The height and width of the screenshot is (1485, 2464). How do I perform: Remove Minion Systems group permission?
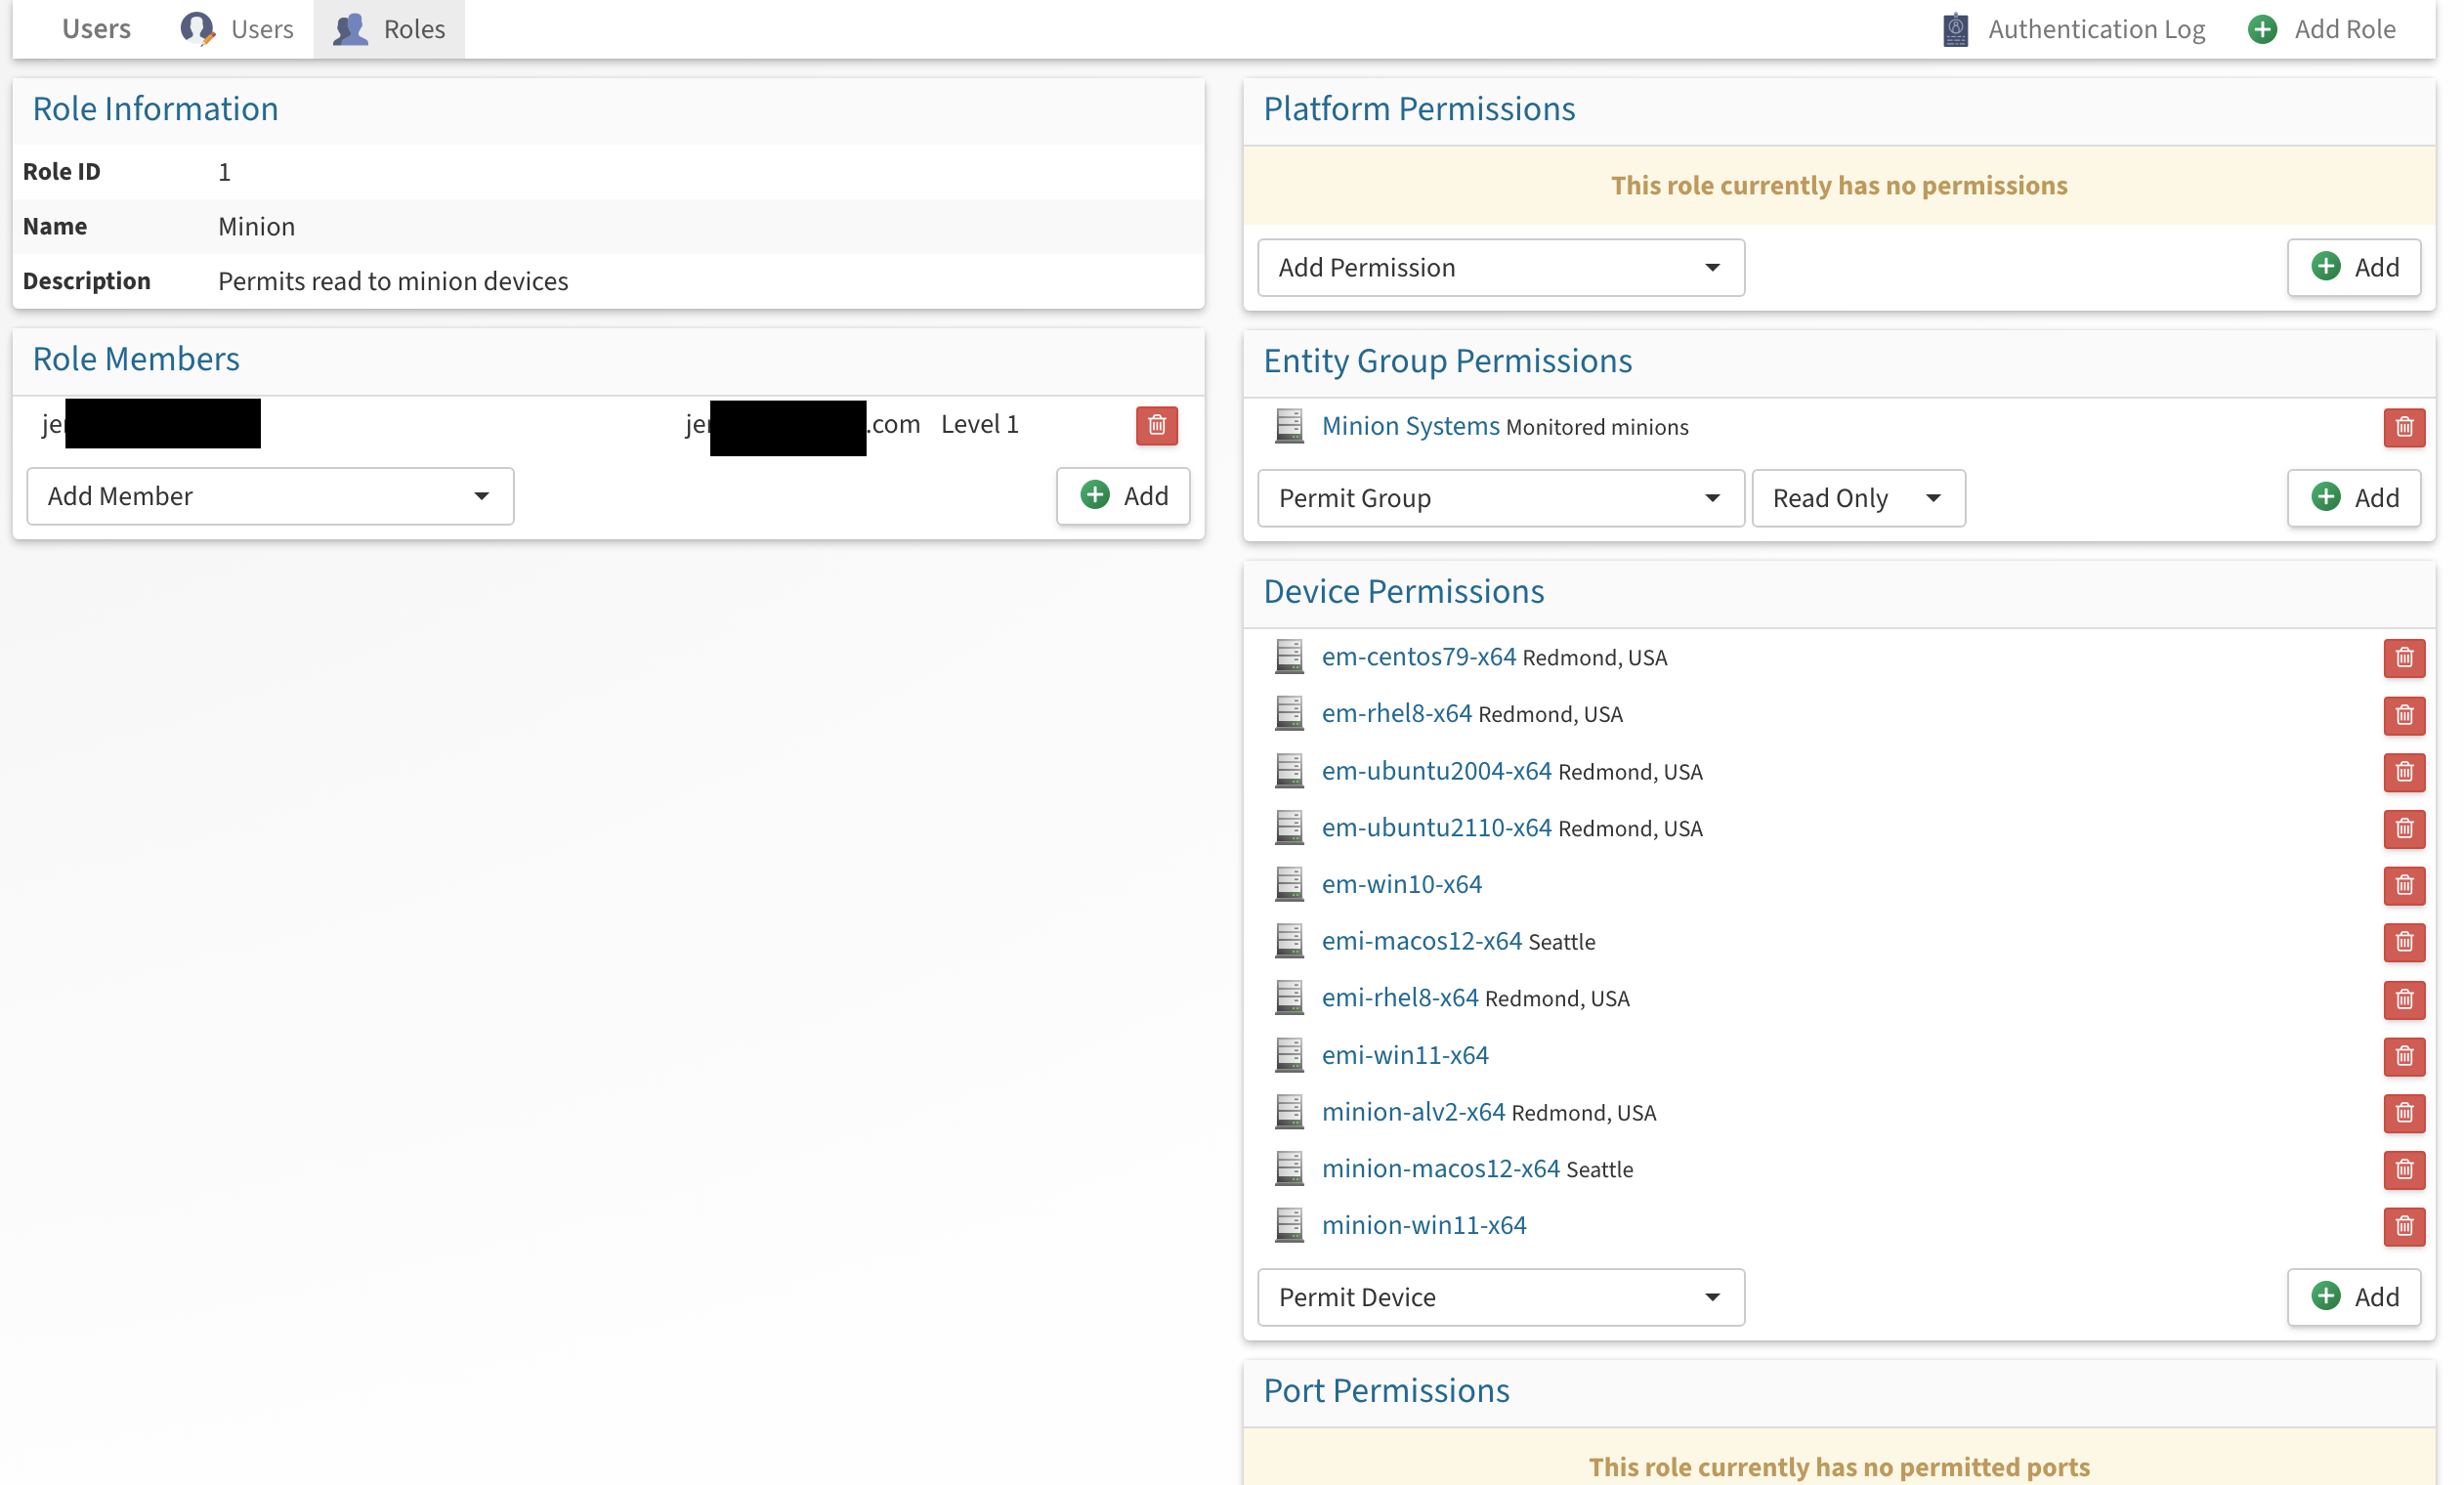[2403, 427]
